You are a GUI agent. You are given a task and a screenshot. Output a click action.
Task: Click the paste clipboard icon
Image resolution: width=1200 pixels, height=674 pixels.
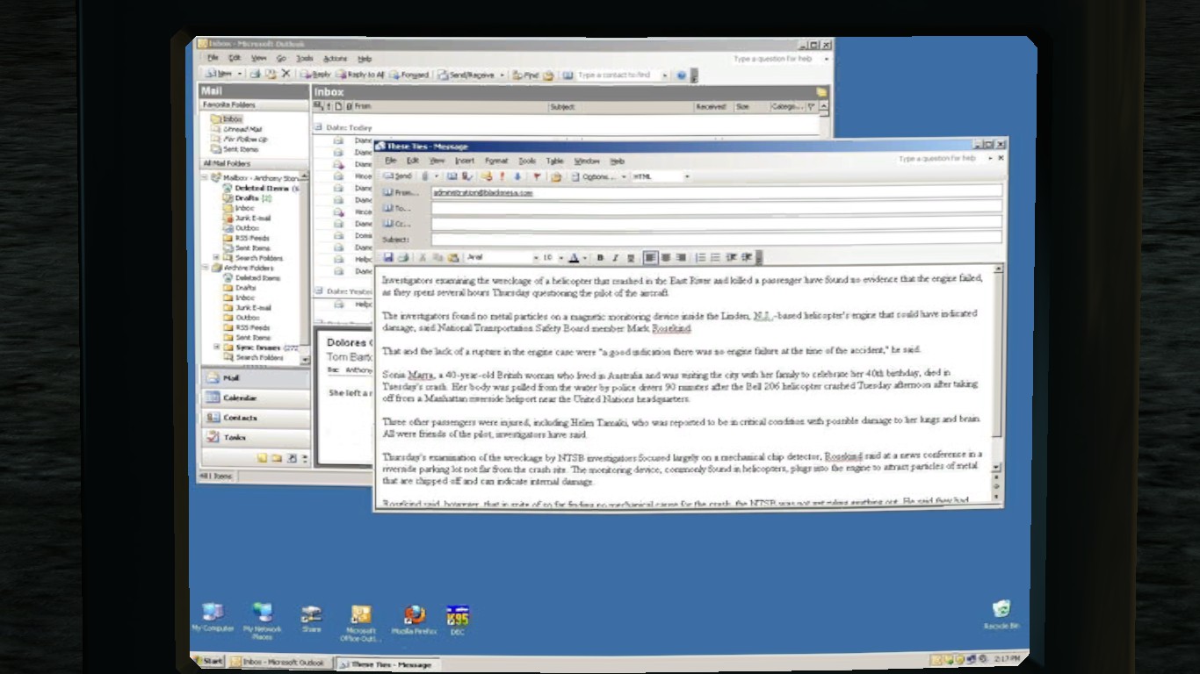453,257
